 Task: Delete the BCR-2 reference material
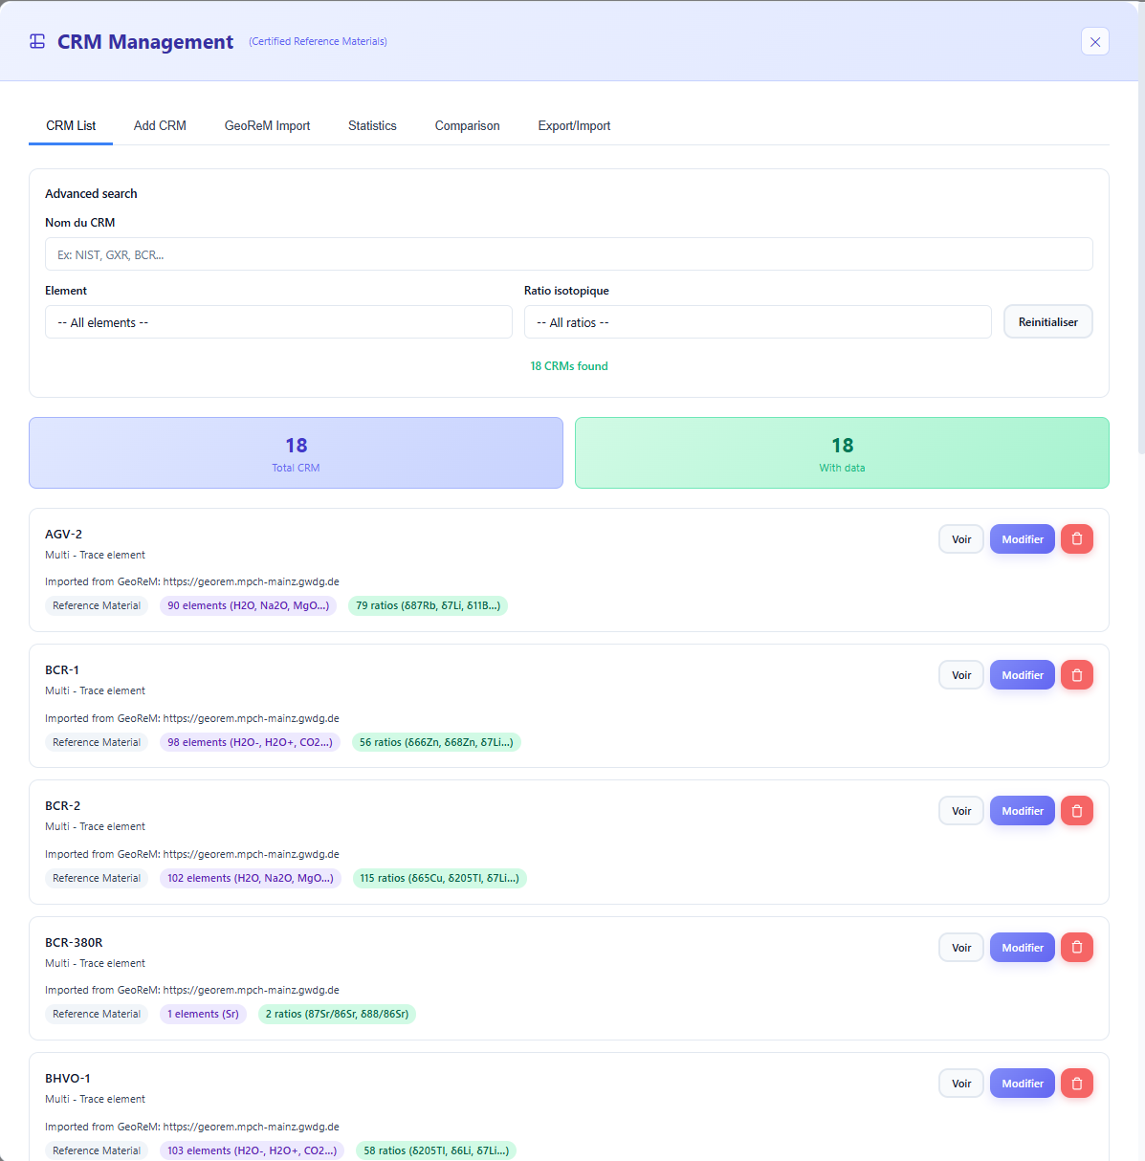[x=1076, y=810]
